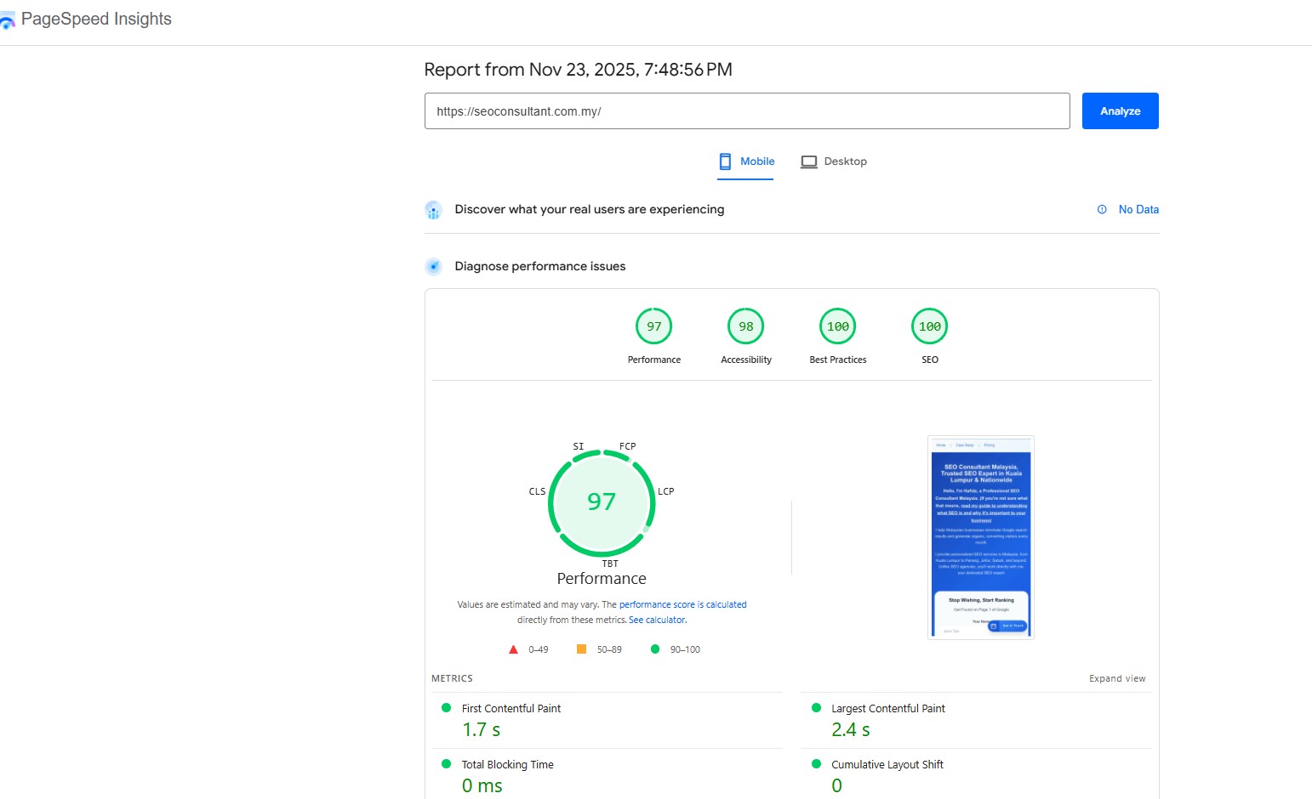Image resolution: width=1312 pixels, height=799 pixels.
Task: Click the Analyze button
Action: click(1120, 111)
